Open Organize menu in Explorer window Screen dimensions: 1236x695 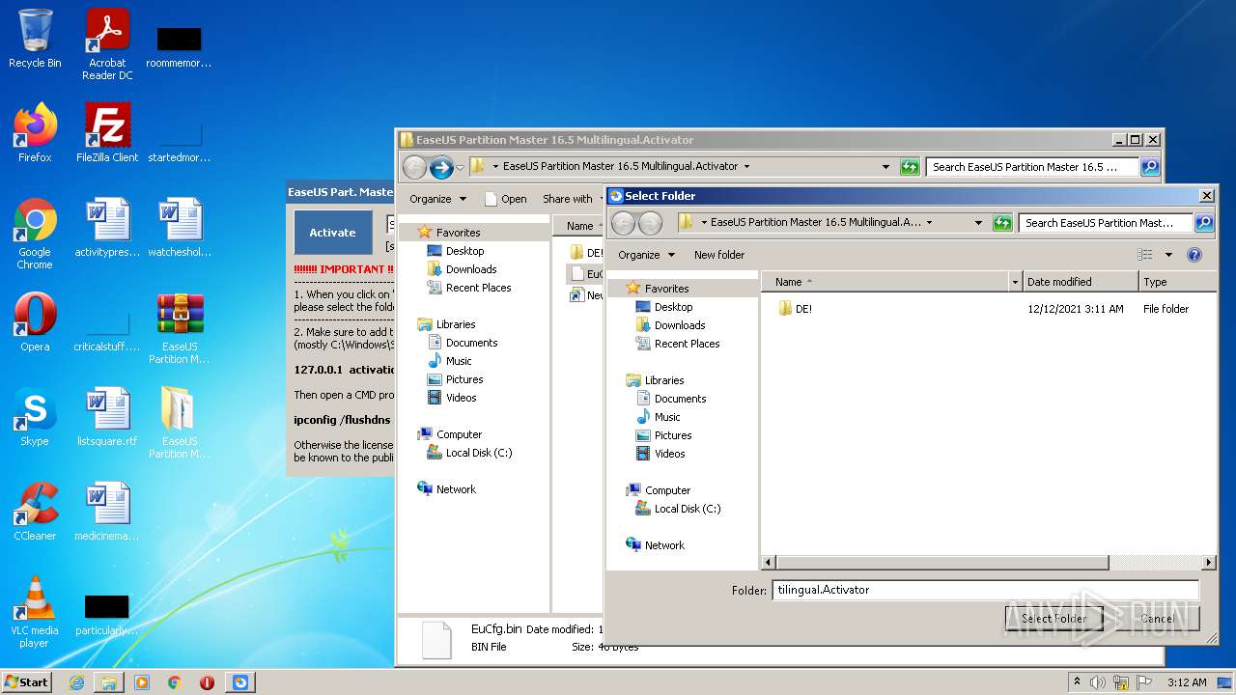click(x=438, y=199)
